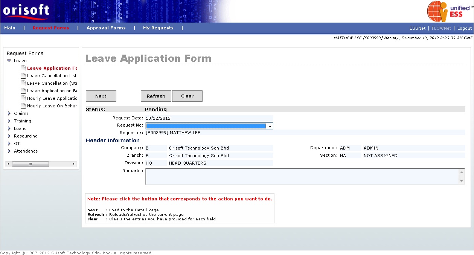Image resolution: width=474 pixels, height=255 pixels.
Task: Click requestor text [B003999] MATTHEW LEE
Action: point(173,133)
